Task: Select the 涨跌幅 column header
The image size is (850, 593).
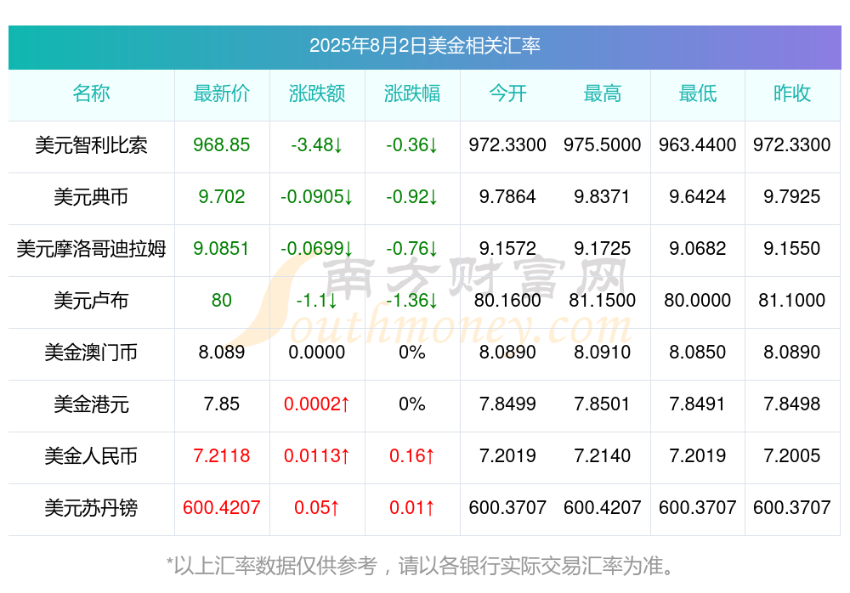Action: coord(412,93)
